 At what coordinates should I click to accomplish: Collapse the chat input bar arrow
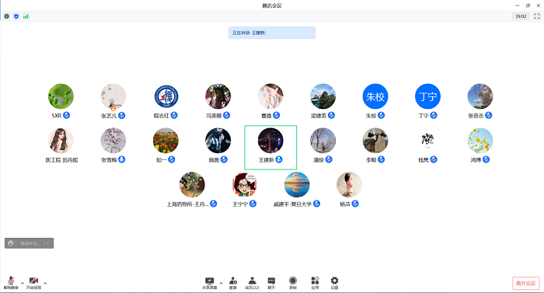(48, 243)
